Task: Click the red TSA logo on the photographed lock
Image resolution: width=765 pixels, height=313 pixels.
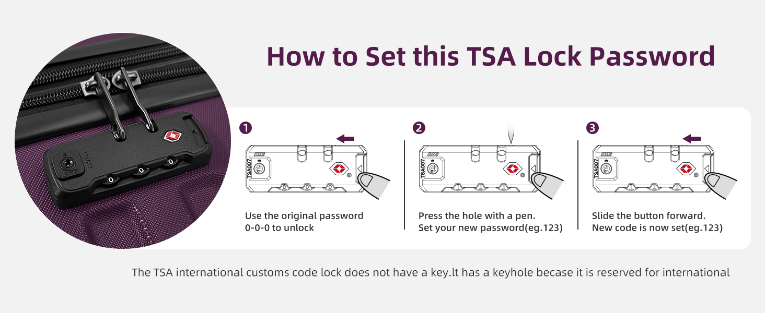Action: (171, 137)
